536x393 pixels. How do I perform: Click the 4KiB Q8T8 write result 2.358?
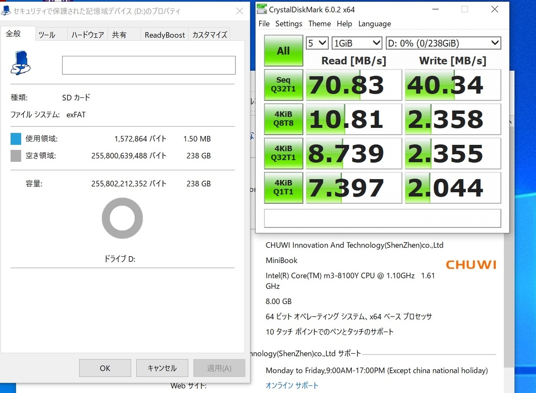pos(453,119)
